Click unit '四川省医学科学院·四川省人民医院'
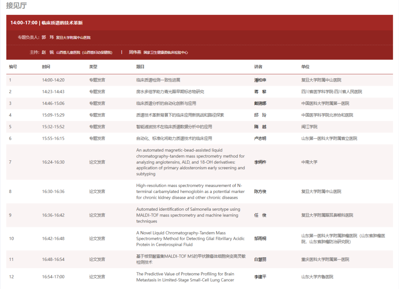The image size is (399, 289). (x=331, y=92)
